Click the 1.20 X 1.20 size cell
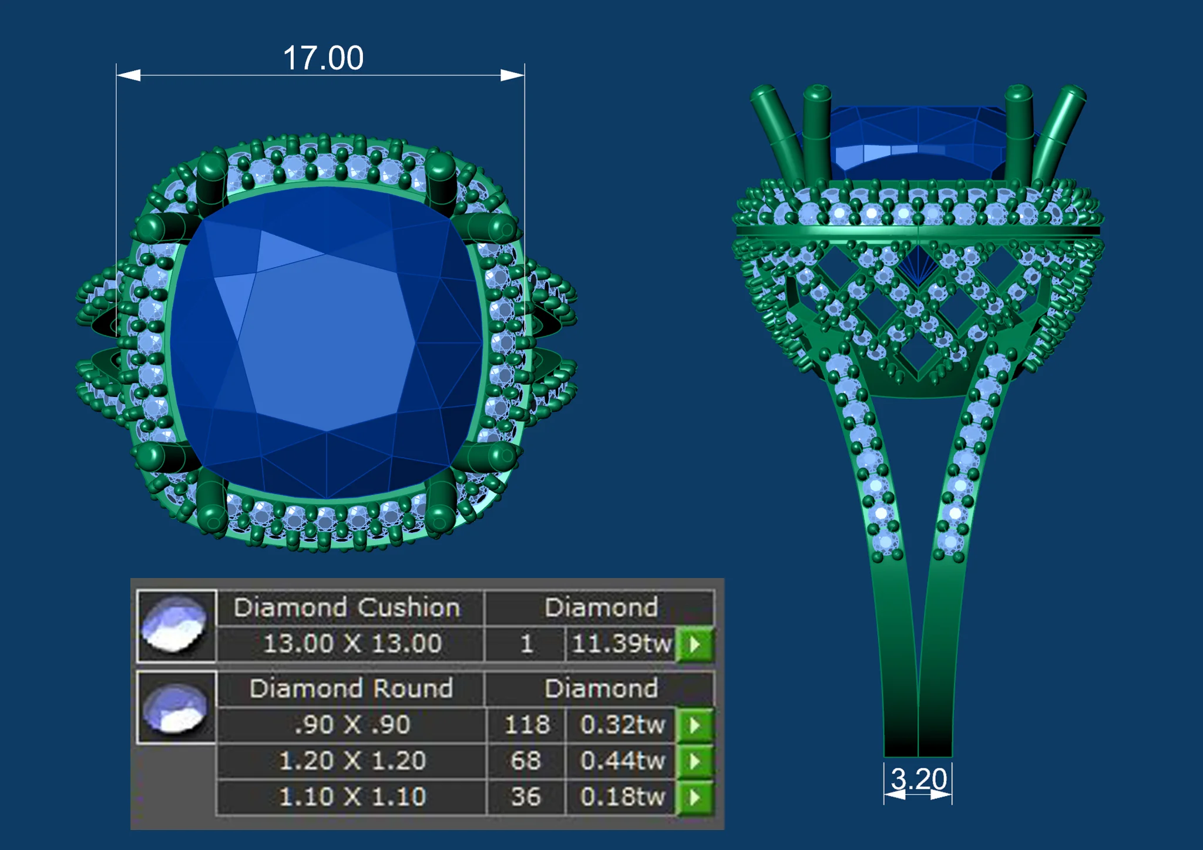 pyautogui.click(x=351, y=761)
